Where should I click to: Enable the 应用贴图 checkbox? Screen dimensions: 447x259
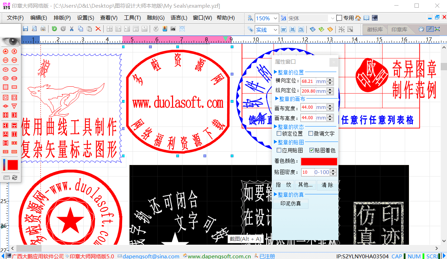279,150
